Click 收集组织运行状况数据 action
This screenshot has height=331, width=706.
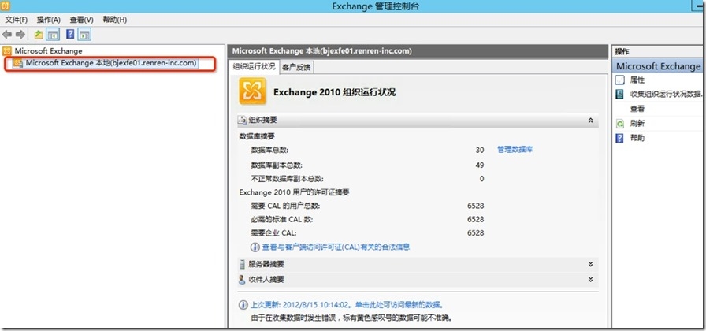click(667, 94)
